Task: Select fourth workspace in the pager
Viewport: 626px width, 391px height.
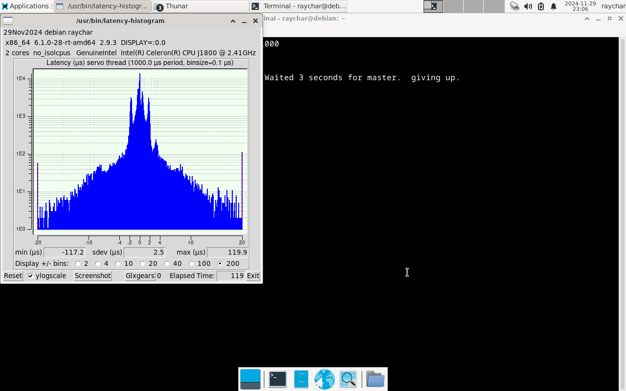Action: click(493, 6)
